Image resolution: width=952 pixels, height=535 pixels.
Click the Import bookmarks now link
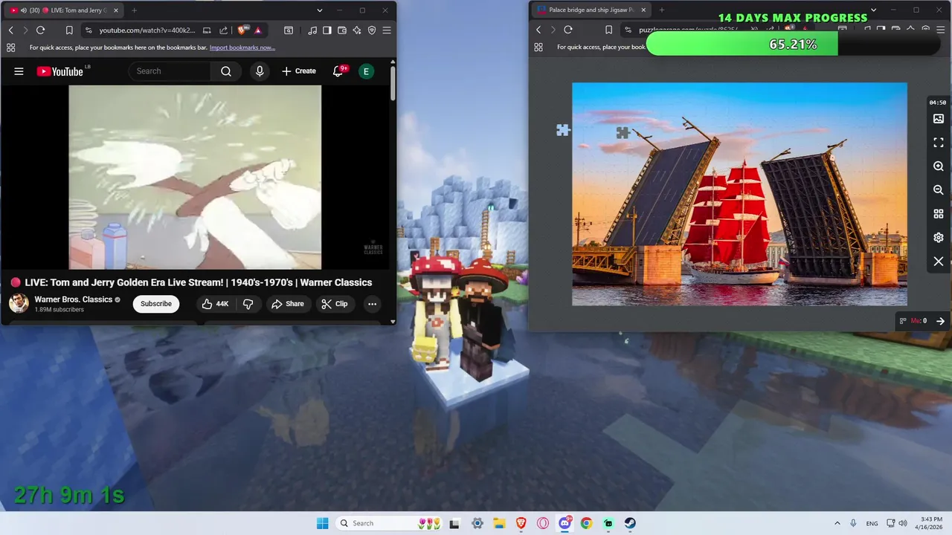pos(242,48)
